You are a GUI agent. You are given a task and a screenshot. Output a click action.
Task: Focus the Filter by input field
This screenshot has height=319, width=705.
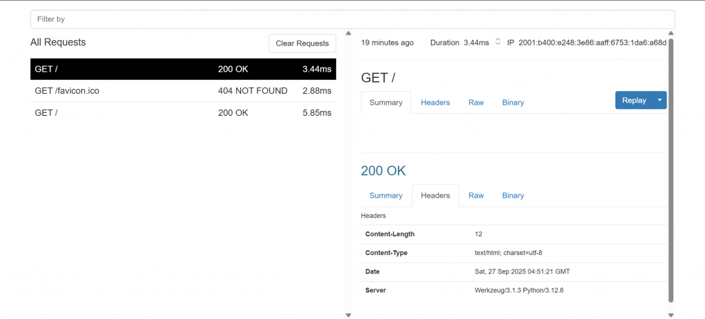[352, 19]
